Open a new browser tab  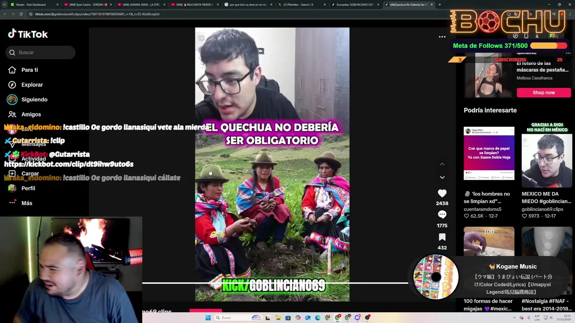point(439,4)
